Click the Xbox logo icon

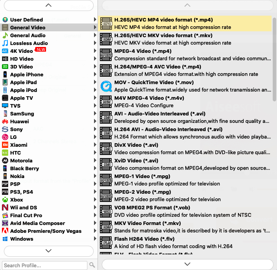pyautogui.click(x=5, y=200)
